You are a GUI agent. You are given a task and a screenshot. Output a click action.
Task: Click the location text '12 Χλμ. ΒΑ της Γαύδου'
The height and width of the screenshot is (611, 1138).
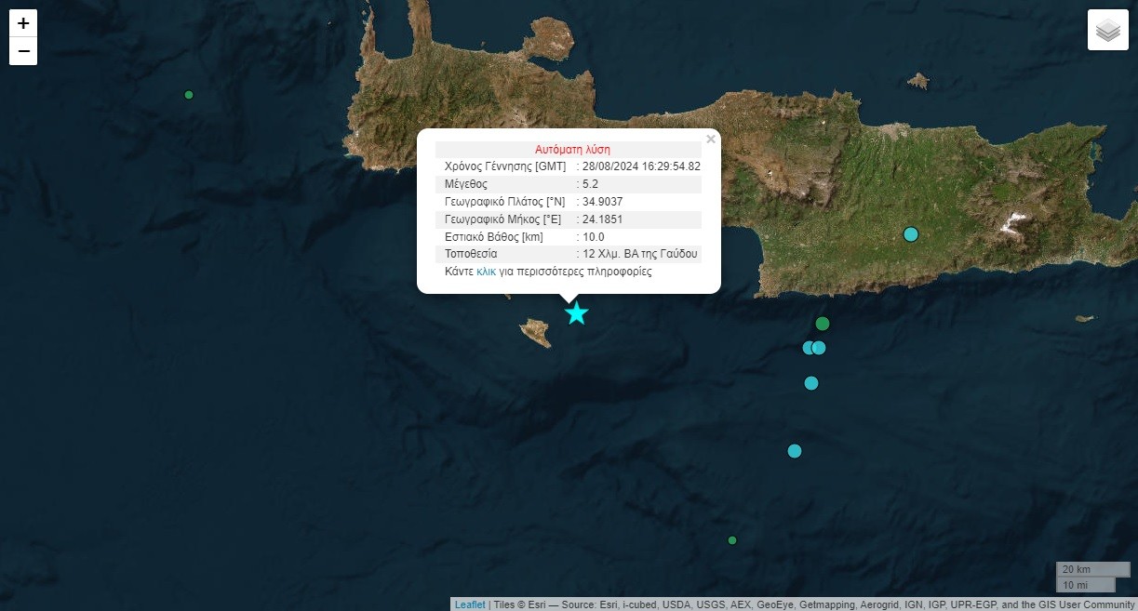640,254
